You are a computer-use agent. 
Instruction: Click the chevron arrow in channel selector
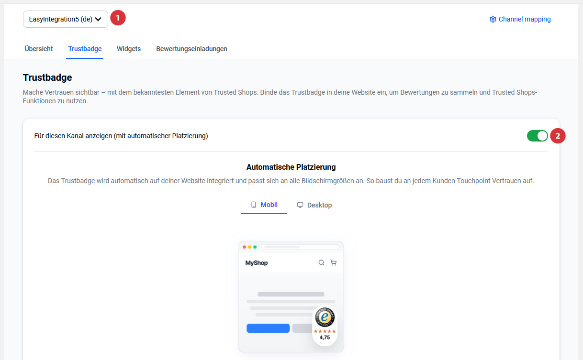pos(98,20)
